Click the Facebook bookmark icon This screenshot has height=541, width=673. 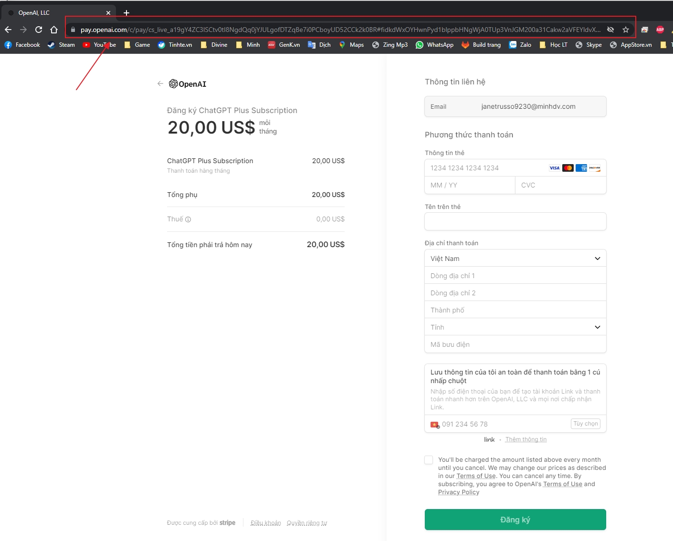pyautogui.click(x=8, y=45)
